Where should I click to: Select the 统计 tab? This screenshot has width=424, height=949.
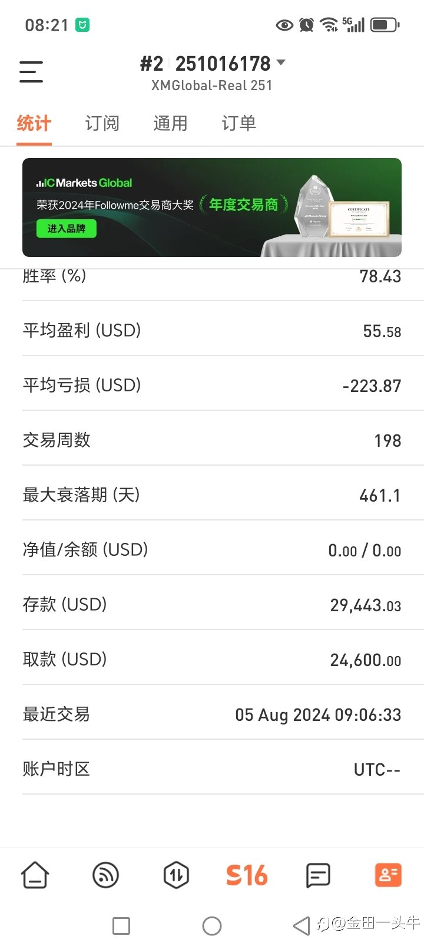[x=34, y=123]
